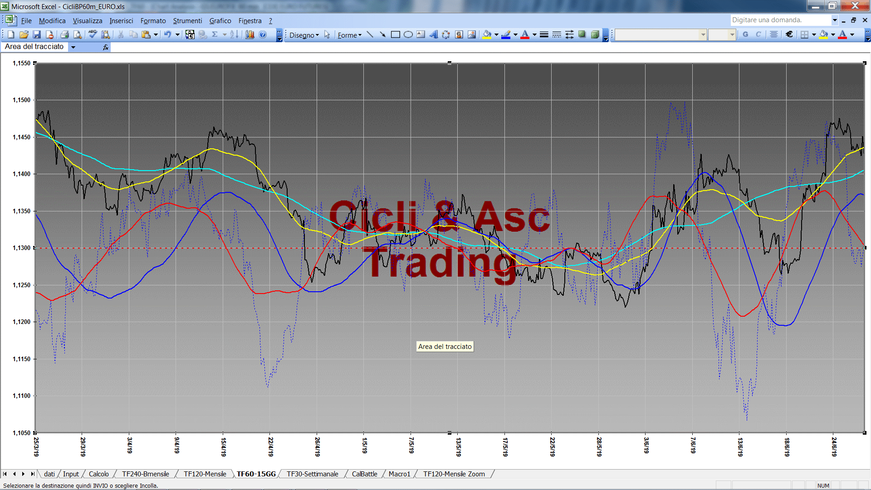The height and width of the screenshot is (490, 871).
Task: Expand the Borders dropdown arrow
Action: click(814, 34)
